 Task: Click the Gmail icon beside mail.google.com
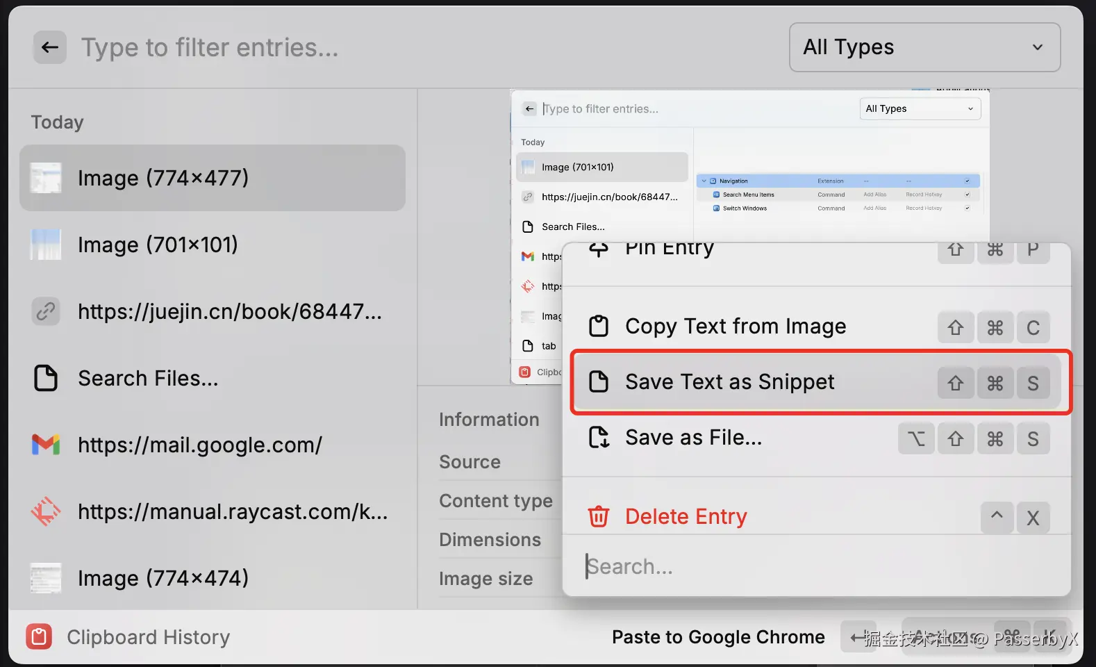coord(46,445)
